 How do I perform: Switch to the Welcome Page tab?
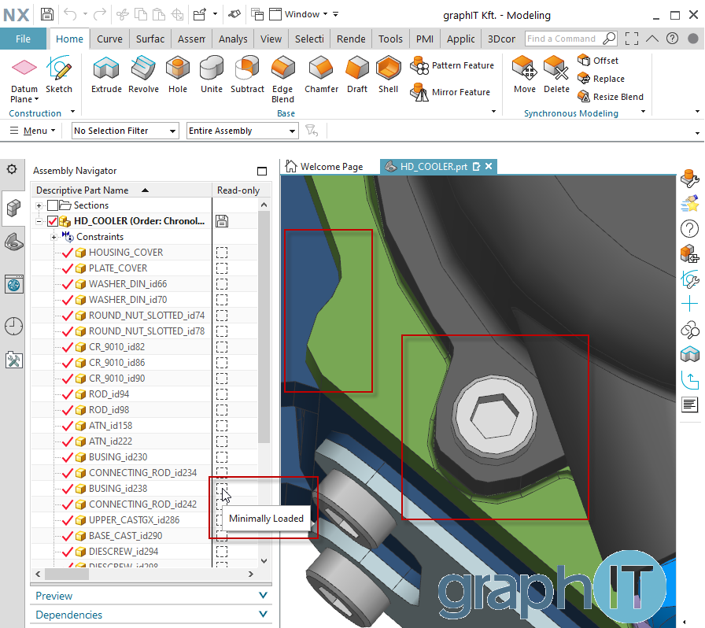pos(324,167)
